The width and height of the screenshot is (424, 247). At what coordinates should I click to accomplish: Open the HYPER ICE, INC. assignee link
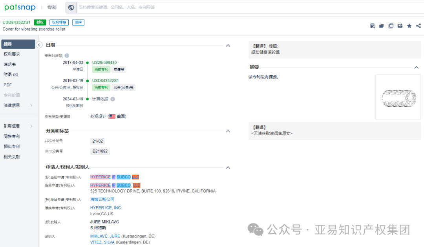pyautogui.click(x=105, y=207)
